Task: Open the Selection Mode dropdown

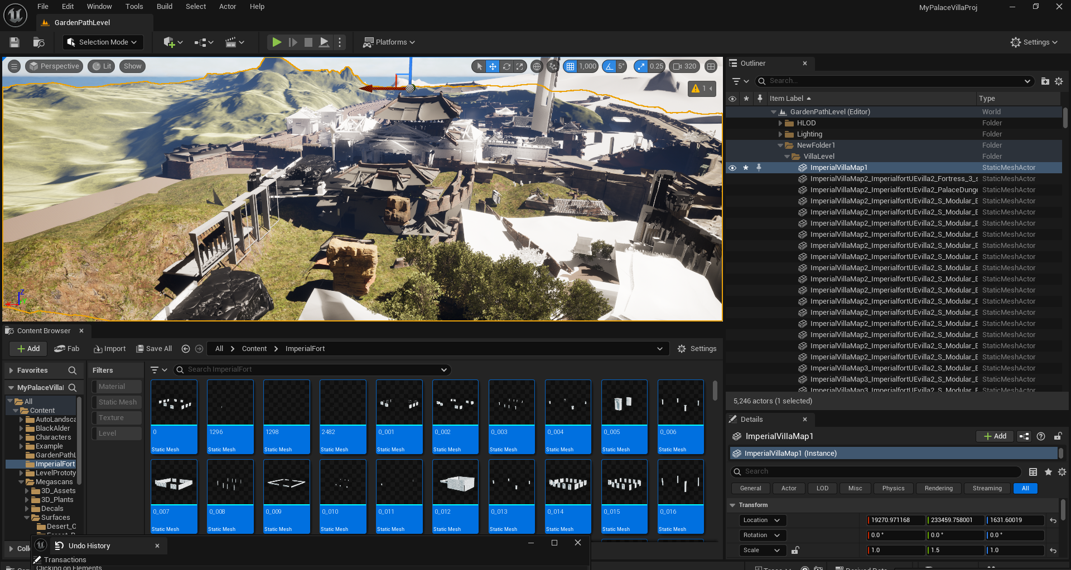Action: click(x=103, y=42)
